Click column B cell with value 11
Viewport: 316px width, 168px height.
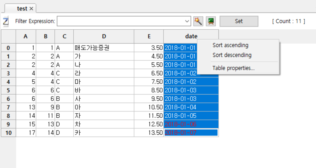click(x=46, y=116)
